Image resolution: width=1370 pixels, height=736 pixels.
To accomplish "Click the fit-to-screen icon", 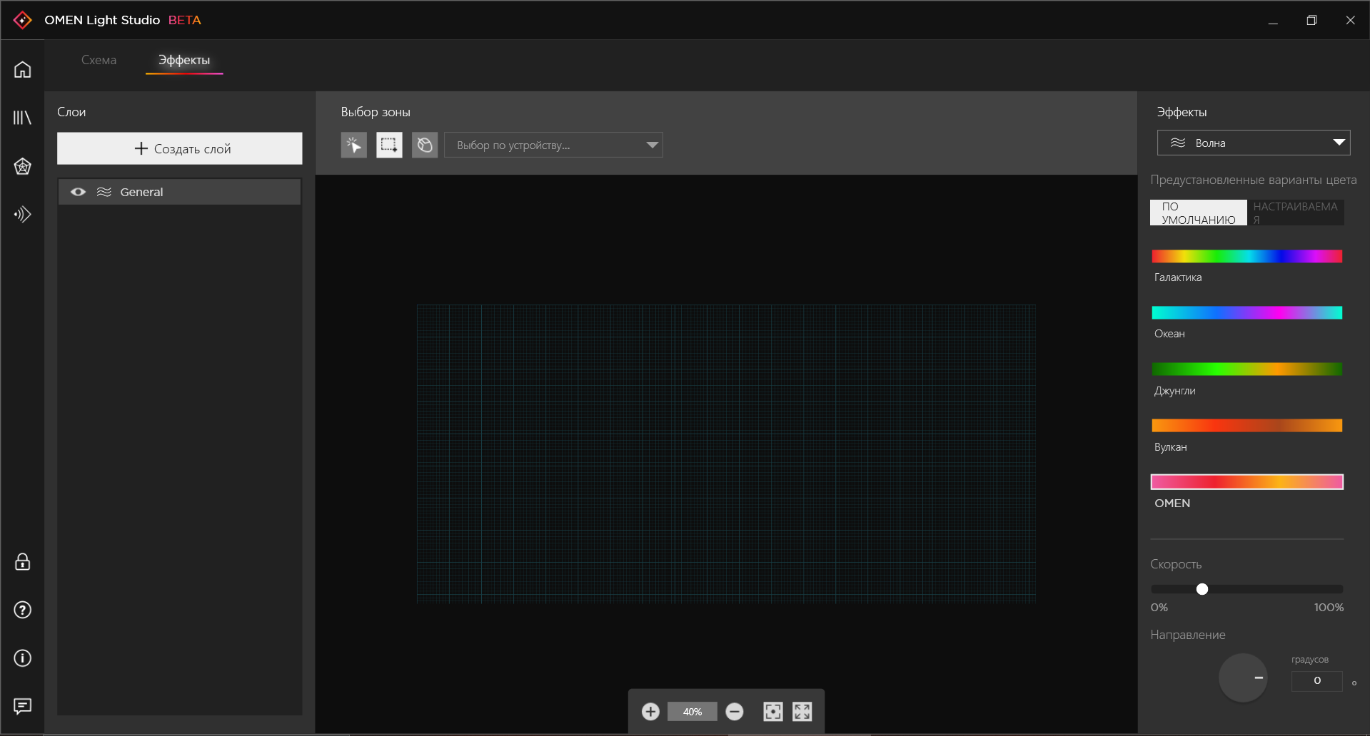I will [773, 712].
